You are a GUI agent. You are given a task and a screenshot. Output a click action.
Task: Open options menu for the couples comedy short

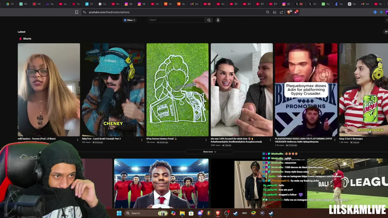pyautogui.click(x=270, y=140)
